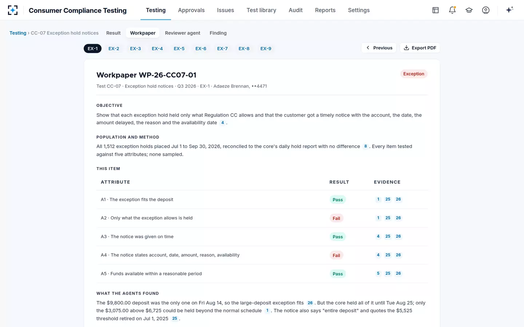524x327 pixels.
Task: Open evidence 26 for attribute A2
Action: coord(398,218)
